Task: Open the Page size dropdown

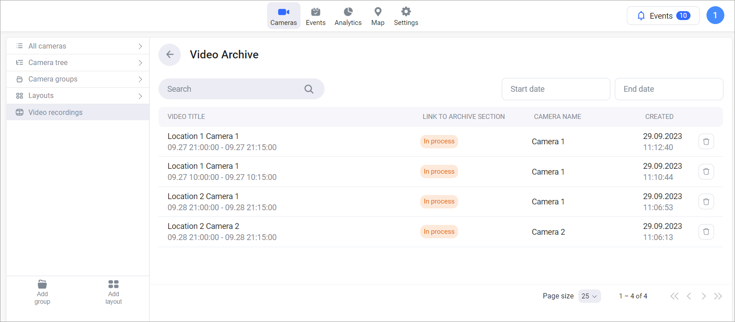Action: [589, 296]
